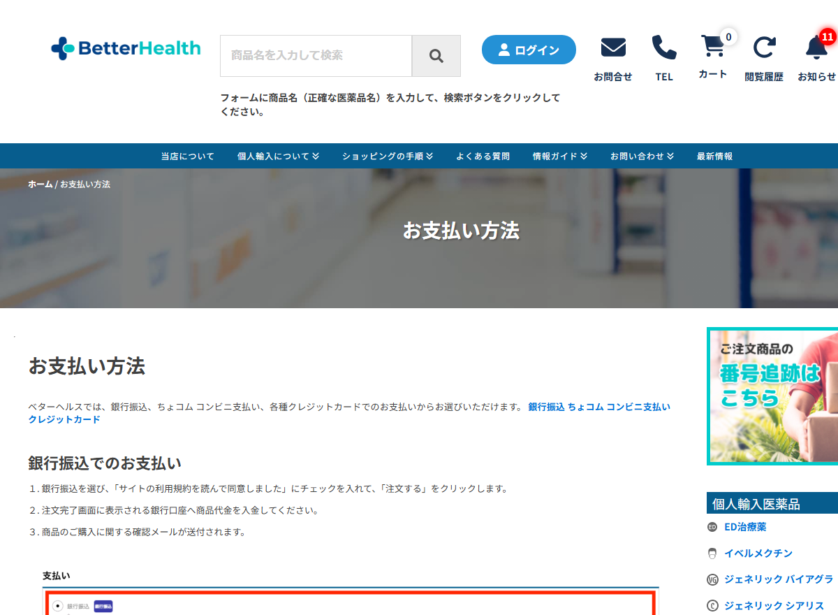Click the ジェネリック バイアグラ category icon

click(x=712, y=579)
